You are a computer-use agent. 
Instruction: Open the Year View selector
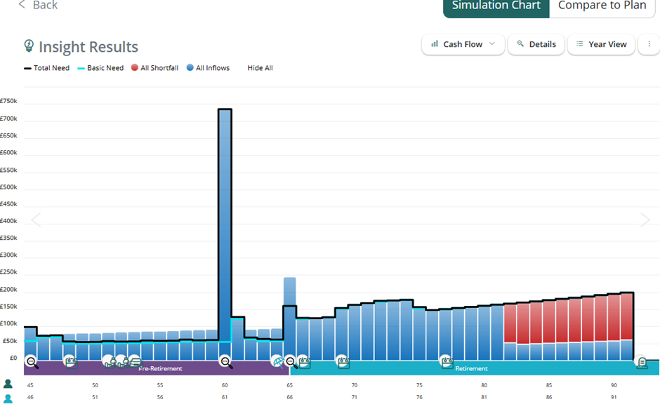tap(601, 44)
